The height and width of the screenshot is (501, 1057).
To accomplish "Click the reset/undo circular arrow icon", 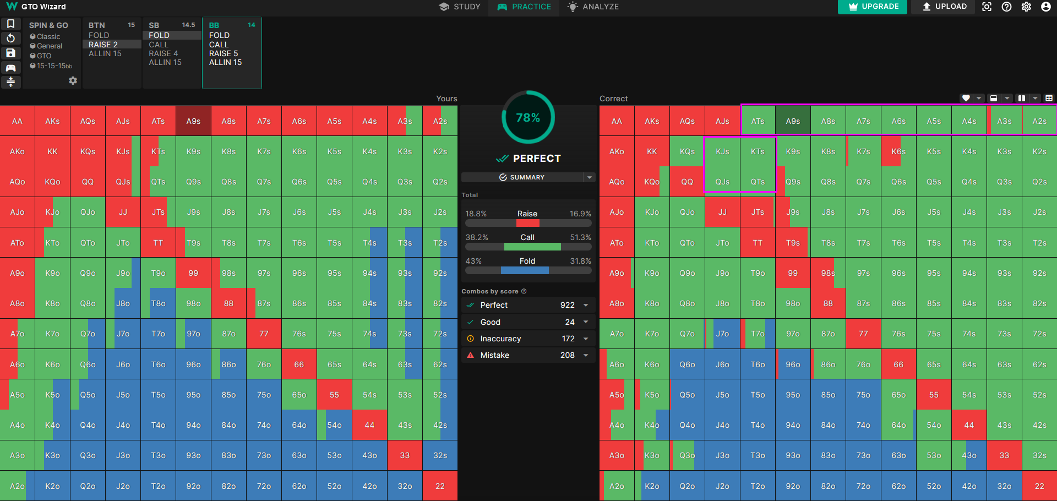I will tap(10, 38).
